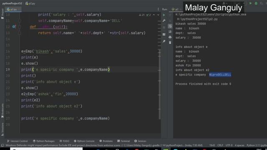The image size is (267, 150).
Task: Click code line e2=Emp('ashok','fin',20000)
Action: [x=50, y=94]
